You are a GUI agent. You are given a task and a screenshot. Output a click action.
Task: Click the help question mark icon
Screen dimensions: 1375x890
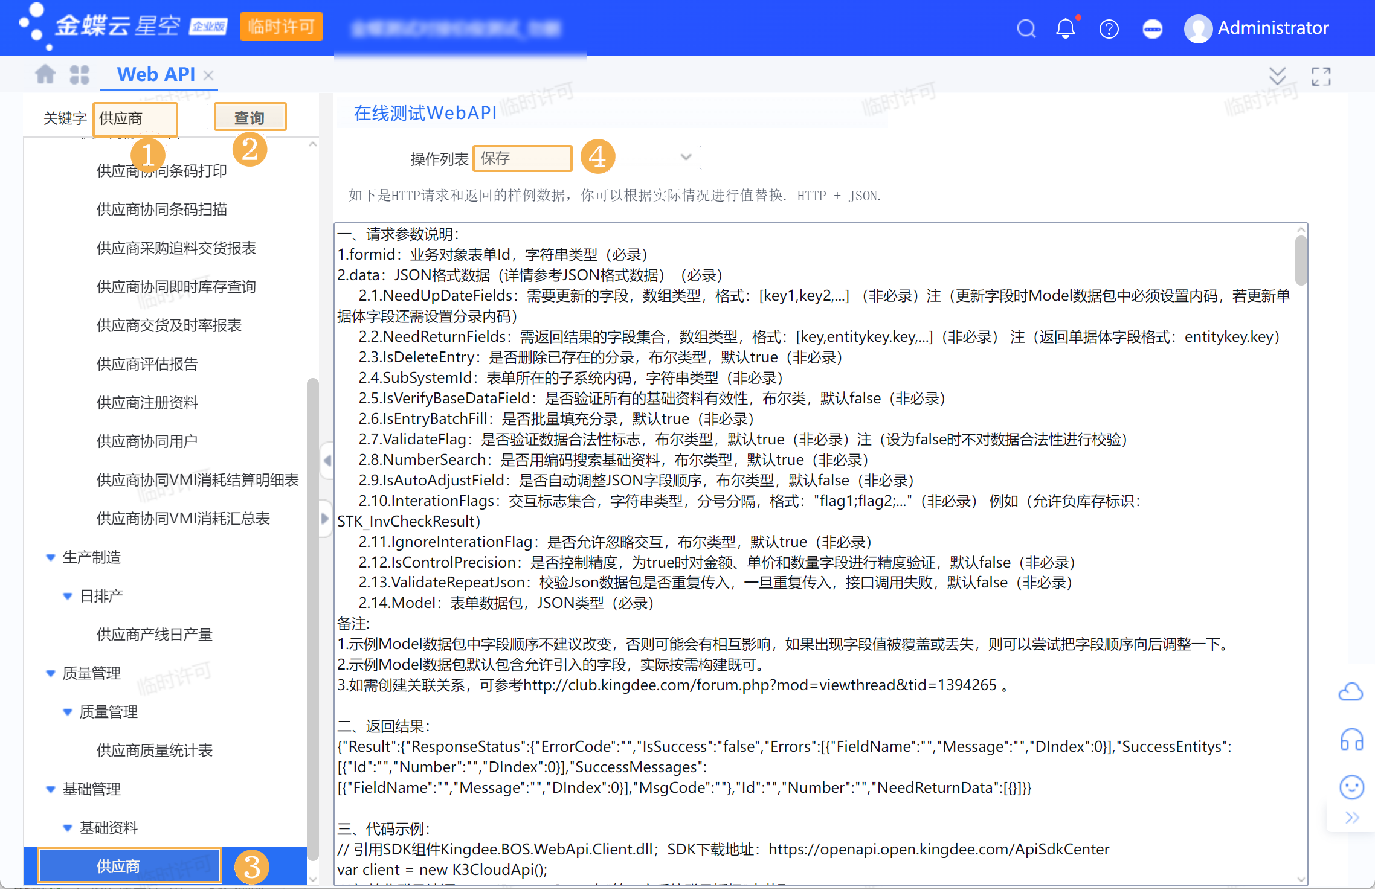[1109, 28]
